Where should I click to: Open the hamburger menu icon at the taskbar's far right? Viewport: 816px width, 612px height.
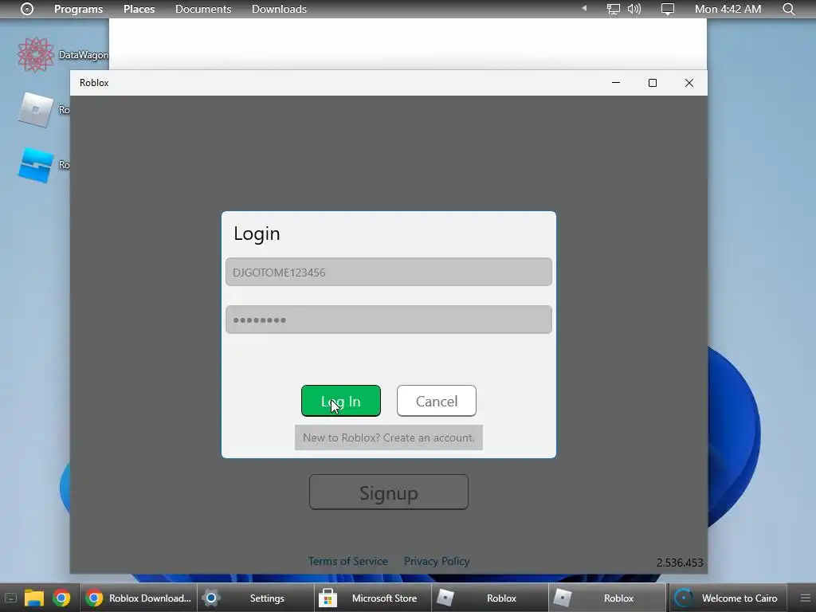pyautogui.click(x=805, y=598)
